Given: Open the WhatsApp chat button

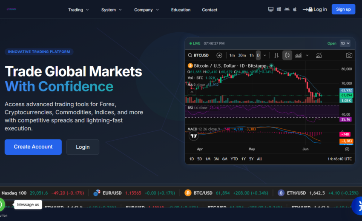Looking at the screenshot, I should click(x=1, y=205).
